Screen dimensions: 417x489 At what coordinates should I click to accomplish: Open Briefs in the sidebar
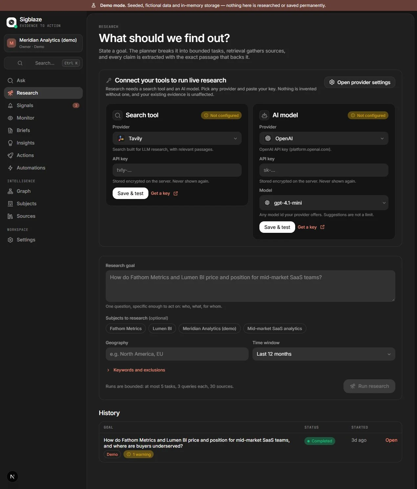43,130
